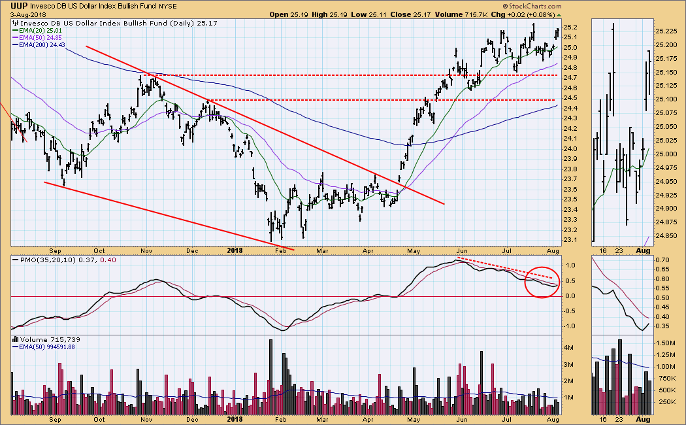Viewport: 686px width, 425px height.
Task: Click the EMA(50) 24.85 legend text
Action: pyautogui.click(x=41, y=38)
